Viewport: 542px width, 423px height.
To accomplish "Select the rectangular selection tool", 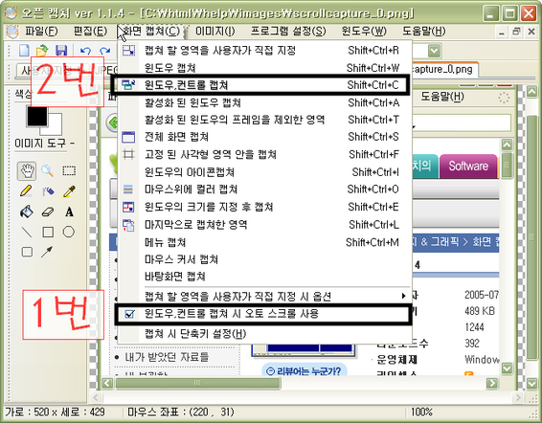I will (69, 170).
